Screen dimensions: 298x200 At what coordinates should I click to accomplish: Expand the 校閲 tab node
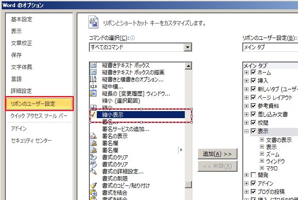(x=247, y=123)
